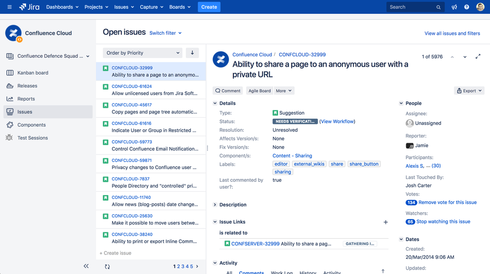
Task: Go to next page of issues
Action: coord(197,267)
